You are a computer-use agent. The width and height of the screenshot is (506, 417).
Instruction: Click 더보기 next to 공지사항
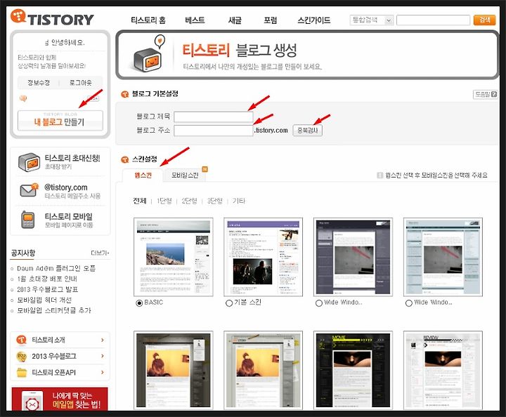click(100, 253)
